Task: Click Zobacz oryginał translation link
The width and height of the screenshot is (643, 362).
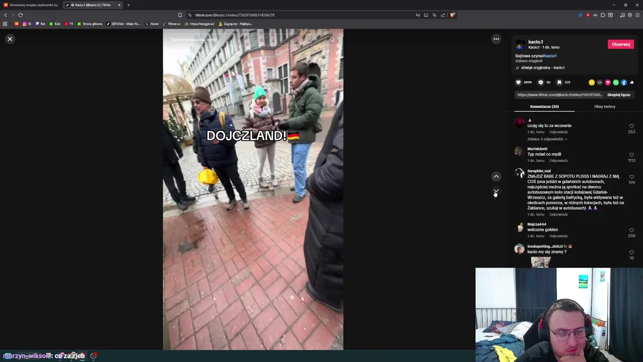Action: pos(529,61)
